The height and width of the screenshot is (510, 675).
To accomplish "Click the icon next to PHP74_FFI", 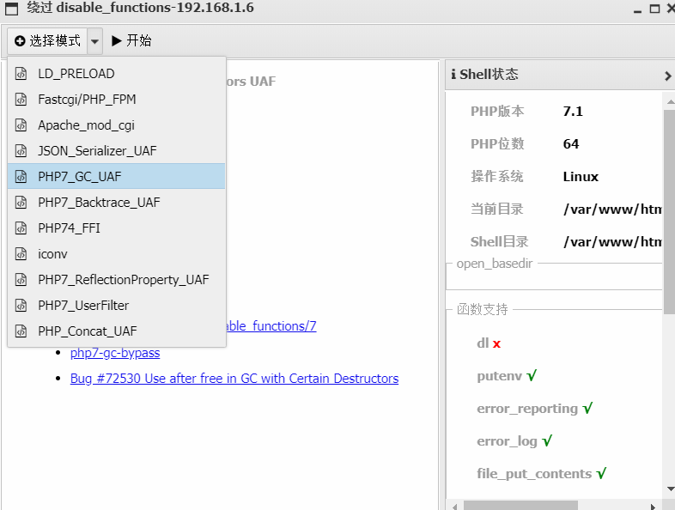I will tap(21, 228).
